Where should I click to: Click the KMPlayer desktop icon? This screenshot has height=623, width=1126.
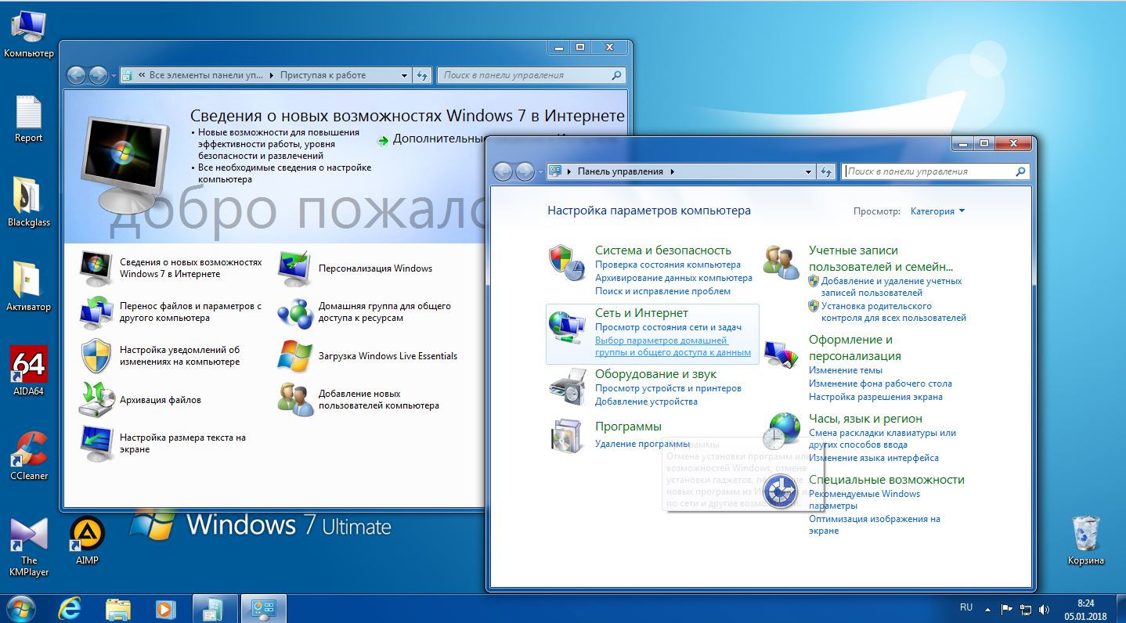coord(28,546)
